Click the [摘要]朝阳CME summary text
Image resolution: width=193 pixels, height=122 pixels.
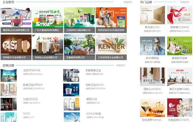(x=93, y=103)
